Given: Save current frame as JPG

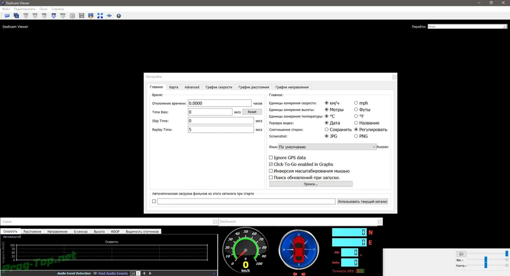Looking at the screenshot, I should (x=54, y=15).
